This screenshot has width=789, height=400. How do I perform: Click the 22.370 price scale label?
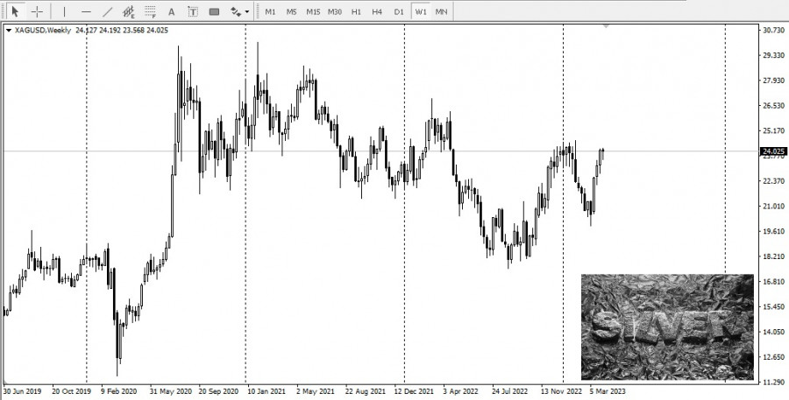point(774,181)
